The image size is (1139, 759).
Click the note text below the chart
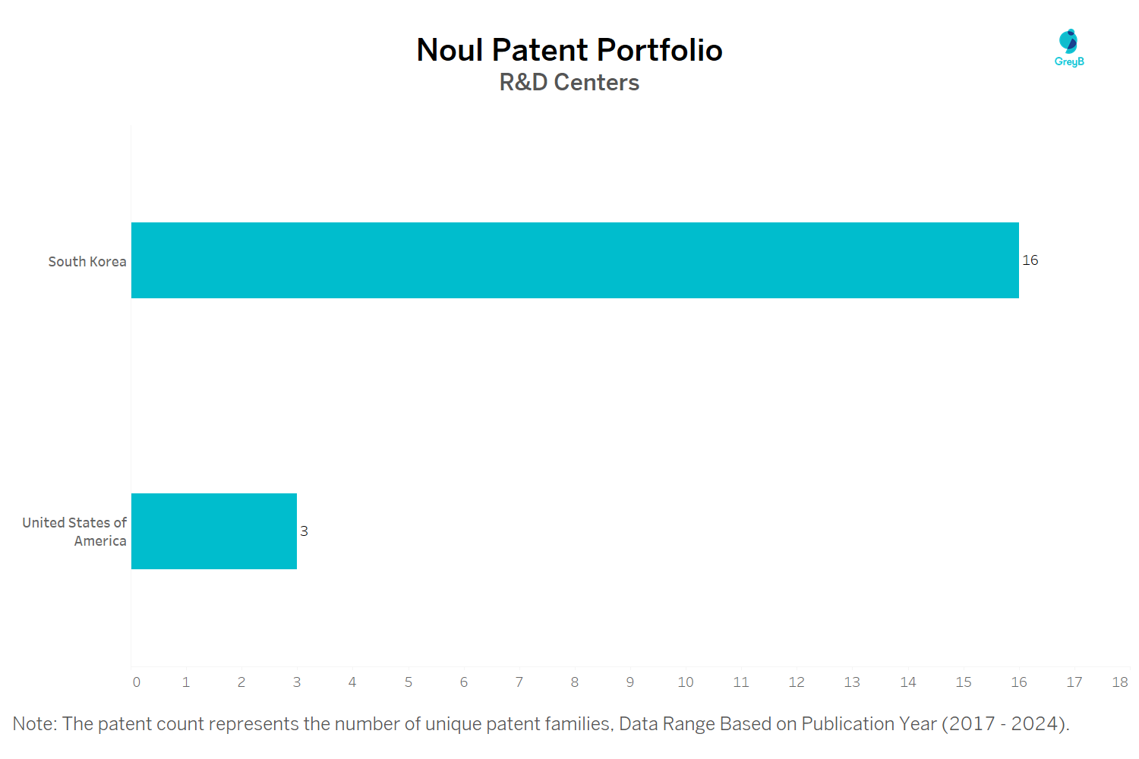tap(541, 724)
